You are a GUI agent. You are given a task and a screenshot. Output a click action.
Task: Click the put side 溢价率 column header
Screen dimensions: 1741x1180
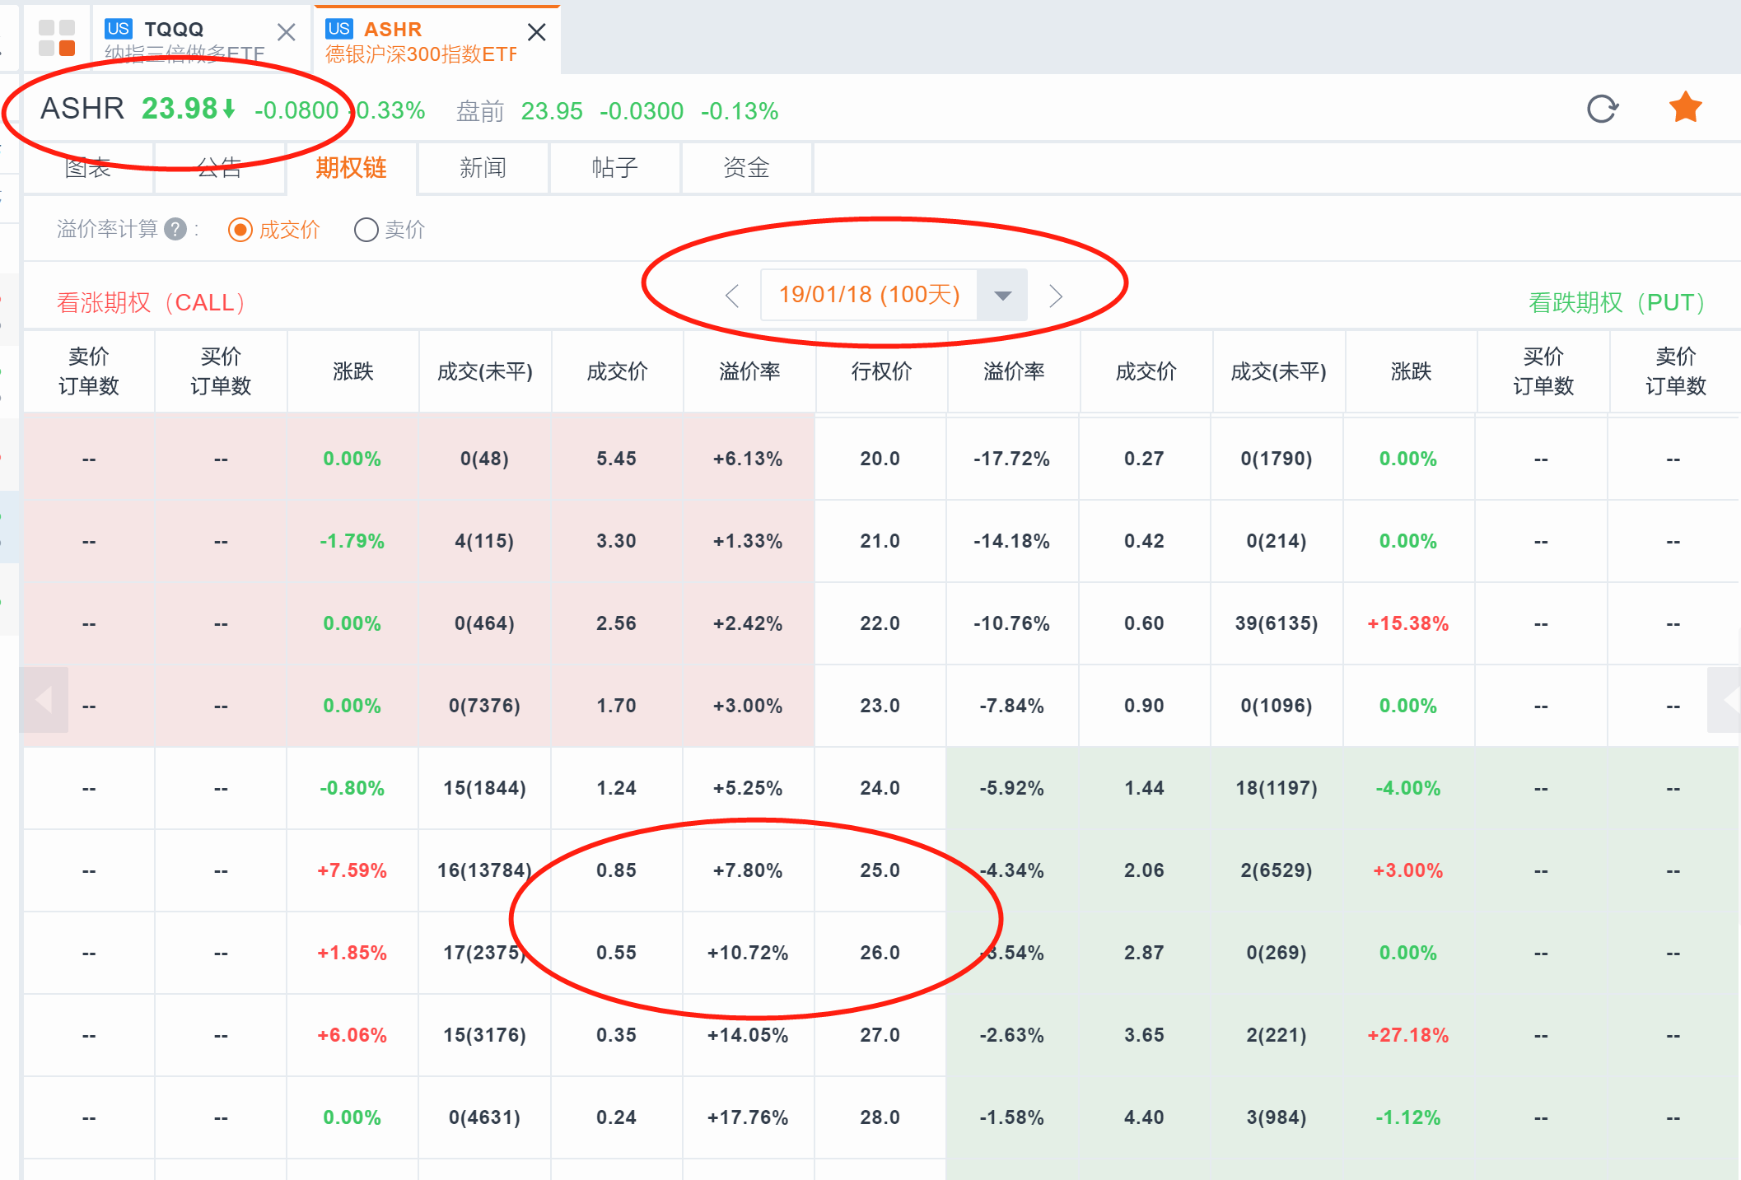tap(1014, 371)
